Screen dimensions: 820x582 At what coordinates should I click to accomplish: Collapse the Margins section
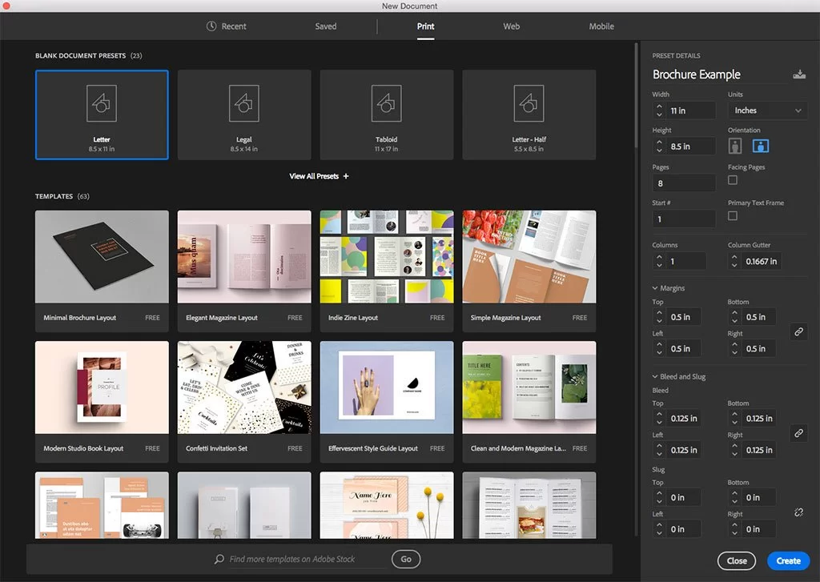click(x=654, y=287)
